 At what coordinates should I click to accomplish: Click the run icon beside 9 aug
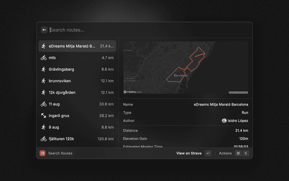43,127
